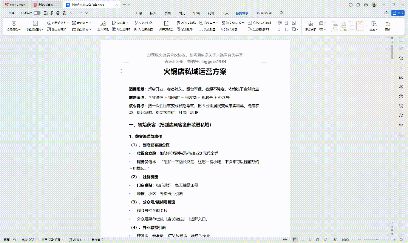Open the WPS AI tab

[x=264, y=13]
